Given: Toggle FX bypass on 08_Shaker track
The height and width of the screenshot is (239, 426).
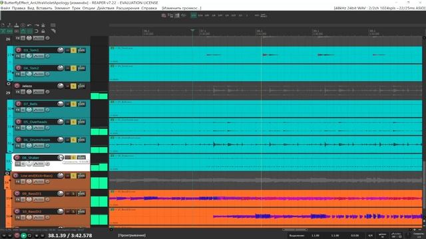Looking at the screenshot, I should [23, 164].
